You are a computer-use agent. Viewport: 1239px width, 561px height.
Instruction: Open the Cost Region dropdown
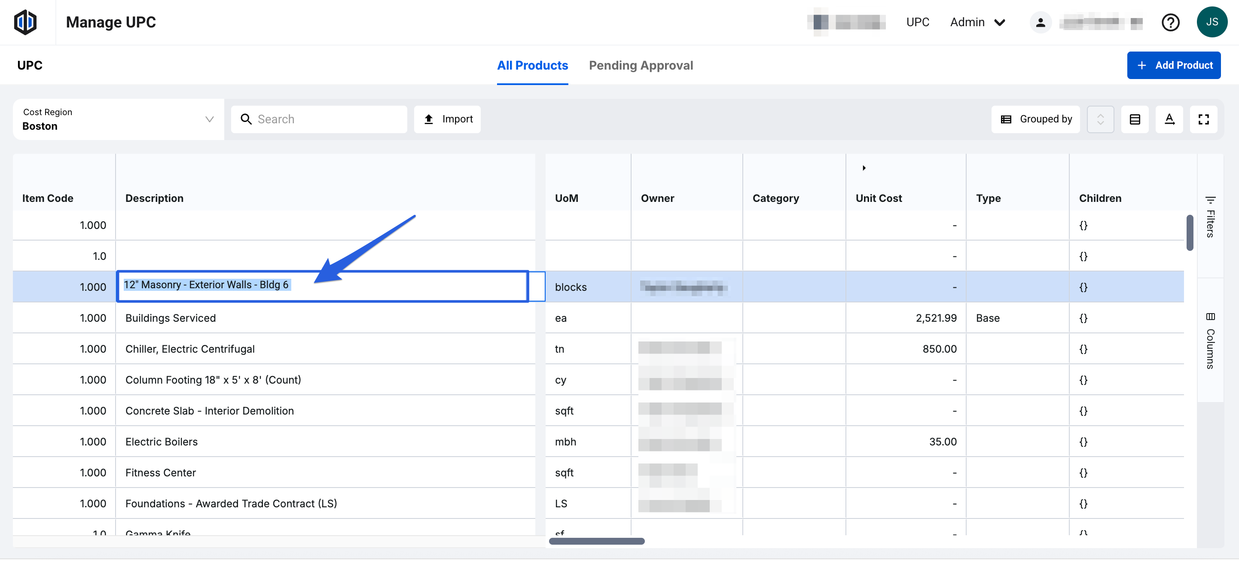tap(118, 119)
